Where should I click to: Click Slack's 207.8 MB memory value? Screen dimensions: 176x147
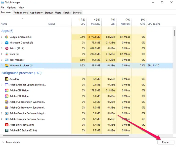95,54
